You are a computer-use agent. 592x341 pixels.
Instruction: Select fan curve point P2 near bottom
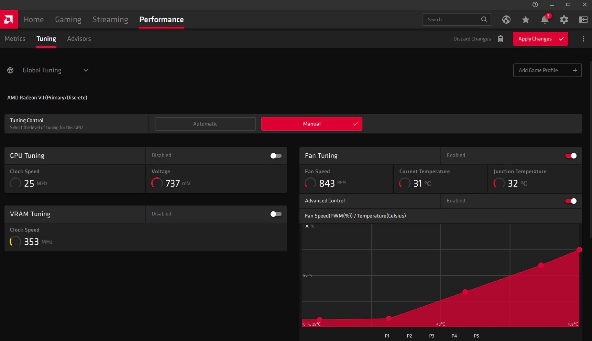coord(389,319)
